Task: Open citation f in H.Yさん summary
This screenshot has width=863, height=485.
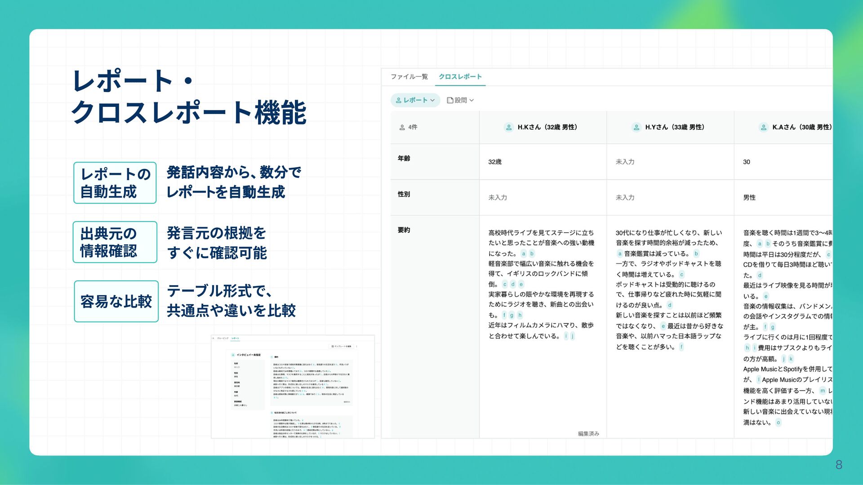Action: pos(681,347)
